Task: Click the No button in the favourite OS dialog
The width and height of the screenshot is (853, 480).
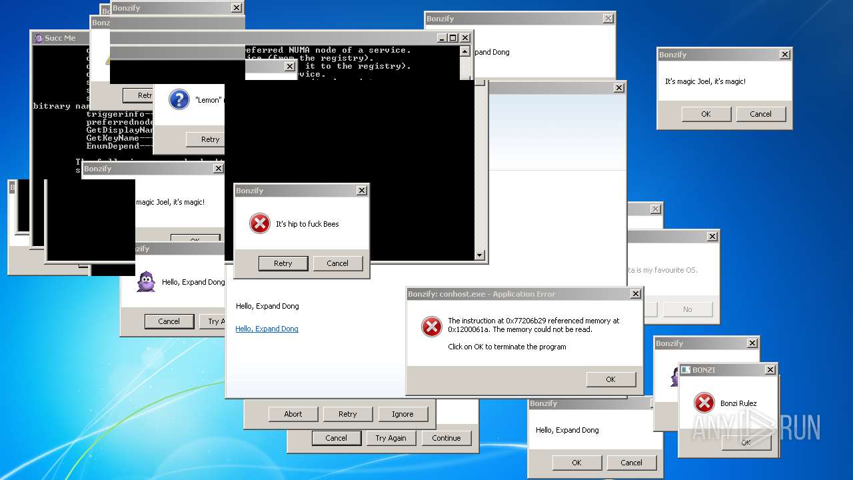Action: (688, 309)
